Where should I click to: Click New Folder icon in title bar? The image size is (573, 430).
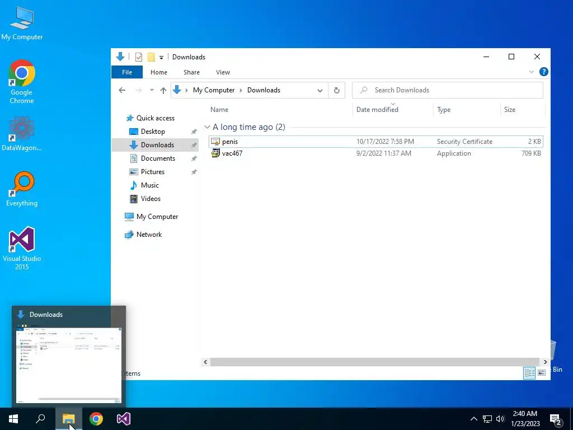(x=151, y=57)
